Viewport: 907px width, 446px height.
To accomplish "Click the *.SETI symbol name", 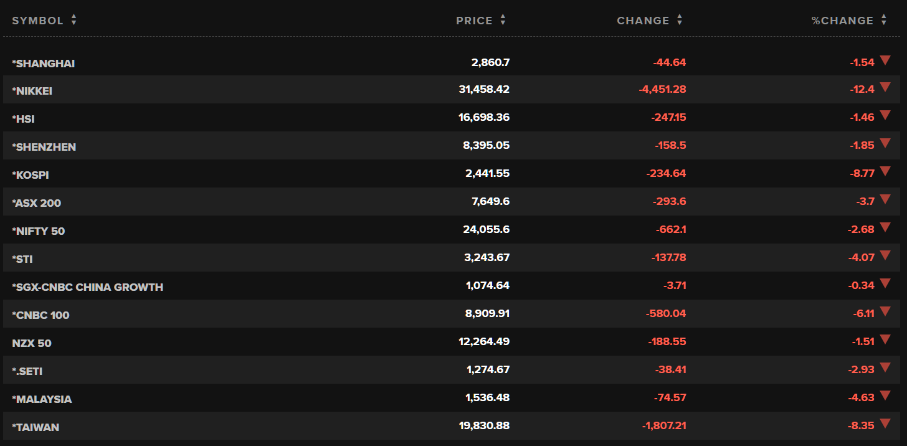I will coord(27,371).
